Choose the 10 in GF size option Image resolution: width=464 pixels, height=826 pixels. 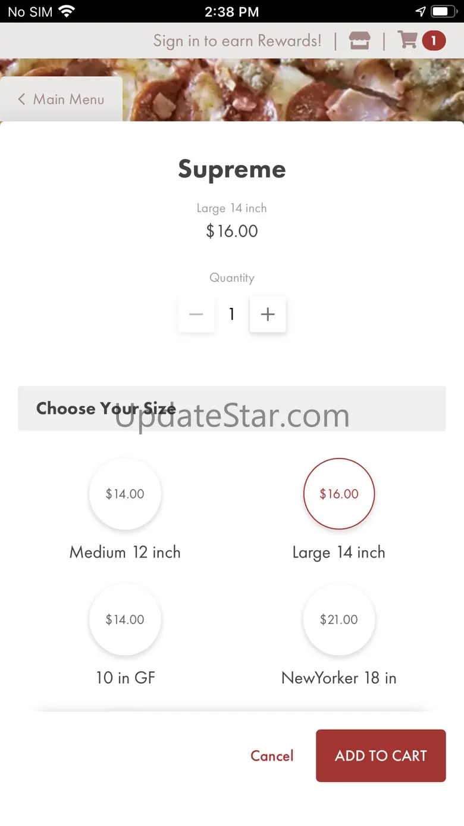[x=125, y=619]
